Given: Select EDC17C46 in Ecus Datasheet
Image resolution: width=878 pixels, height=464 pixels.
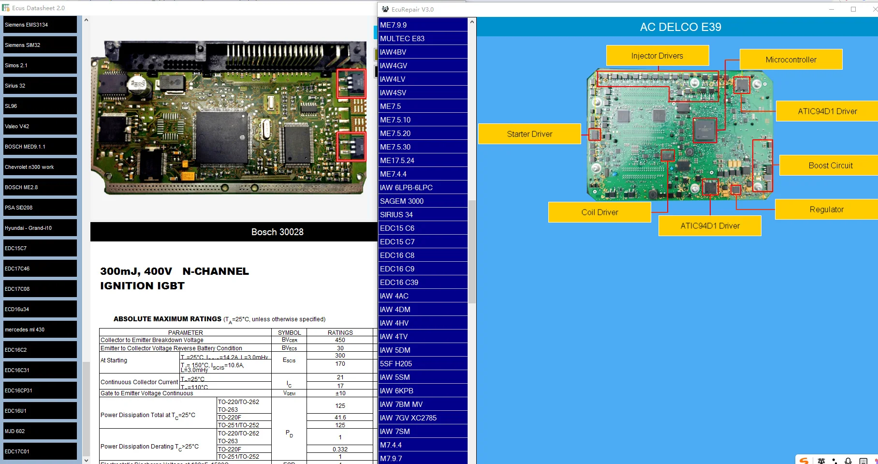Looking at the screenshot, I should (40, 269).
